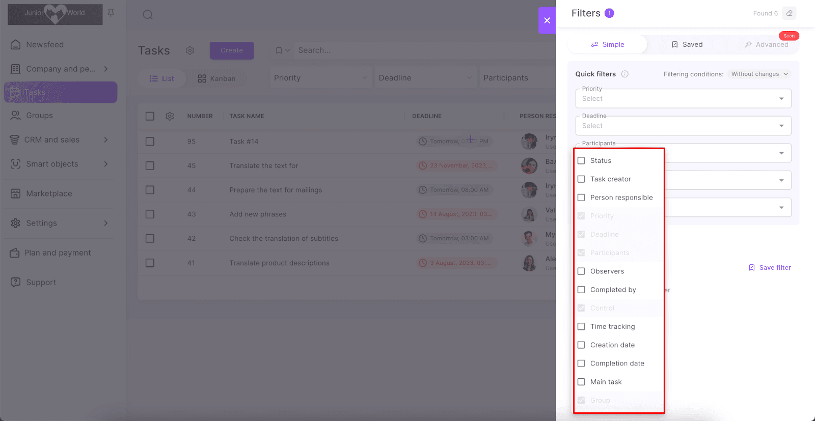This screenshot has height=421, width=815.
Task: Tick the Time tracking checkbox
Action: pos(581,326)
